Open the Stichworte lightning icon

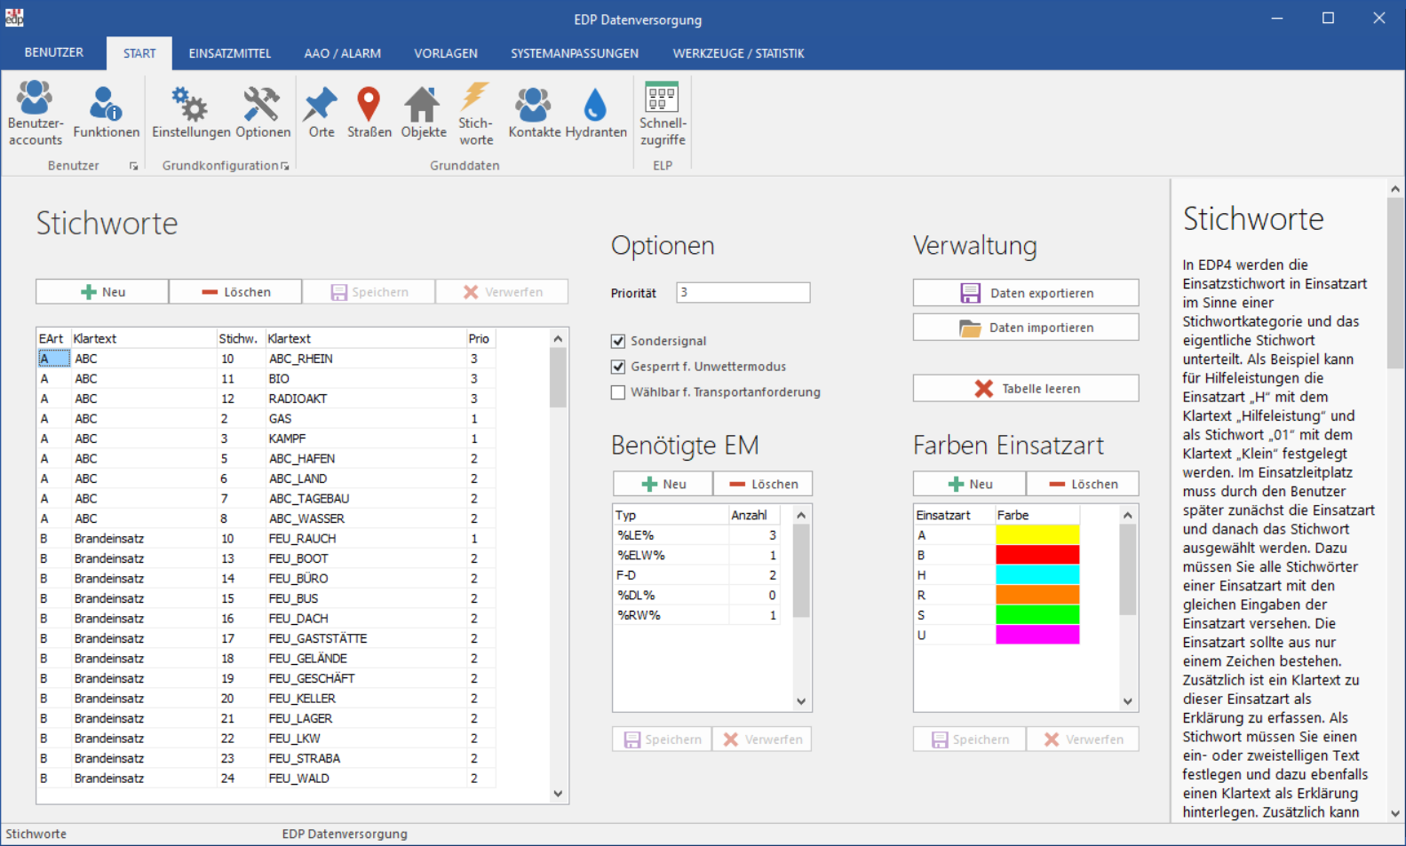476,113
